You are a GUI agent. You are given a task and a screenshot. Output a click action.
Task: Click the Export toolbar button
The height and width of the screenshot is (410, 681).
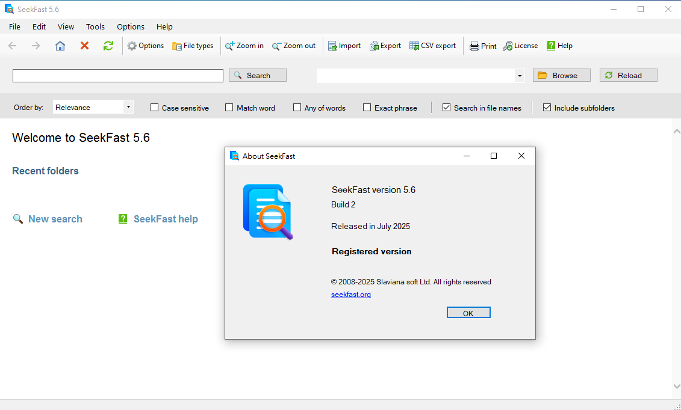(x=385, y=46)
